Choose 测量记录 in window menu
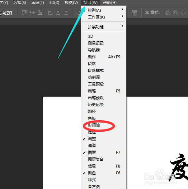 [104, 43]
